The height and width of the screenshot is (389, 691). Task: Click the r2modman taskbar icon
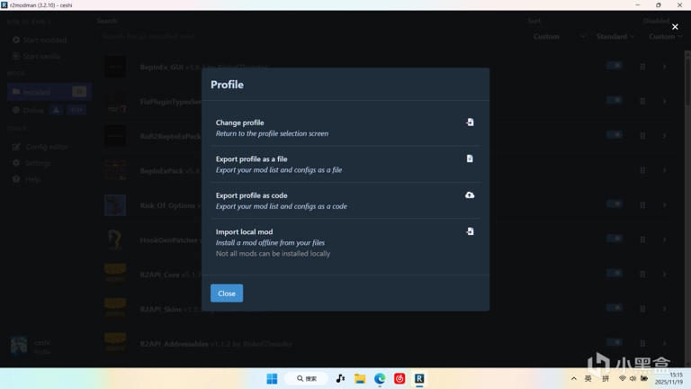[419, 378]
